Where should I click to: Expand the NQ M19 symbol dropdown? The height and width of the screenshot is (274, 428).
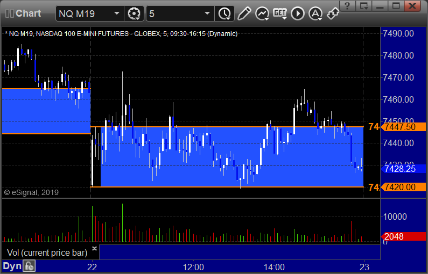click(x=116, y=13)
